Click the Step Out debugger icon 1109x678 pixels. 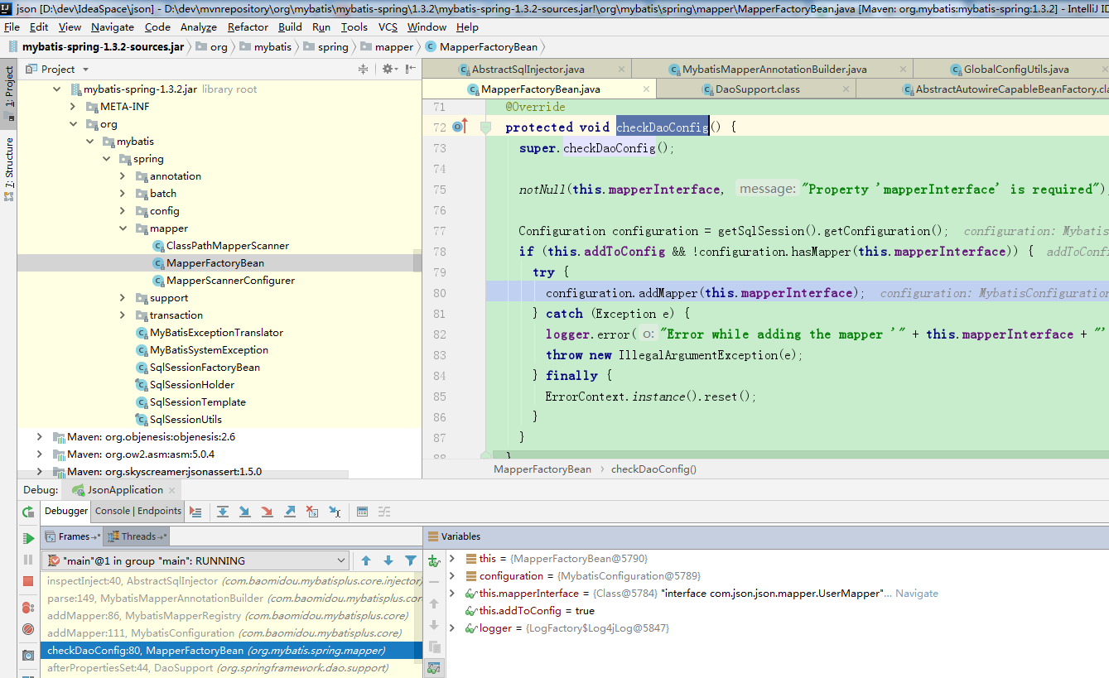click(290, 512)
